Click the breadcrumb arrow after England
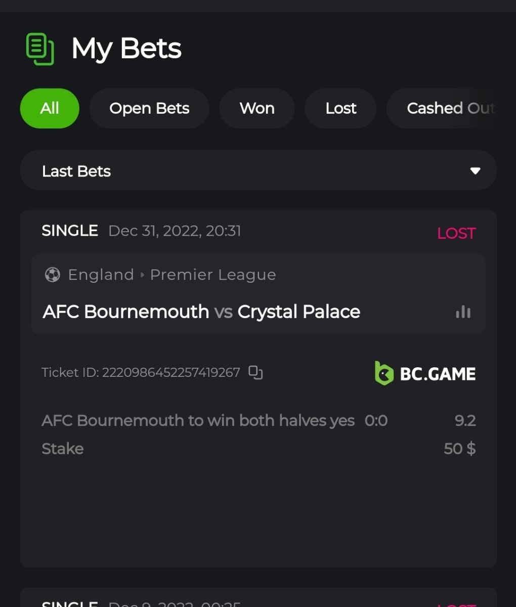516x607 pixels. (x=142, y=275)
